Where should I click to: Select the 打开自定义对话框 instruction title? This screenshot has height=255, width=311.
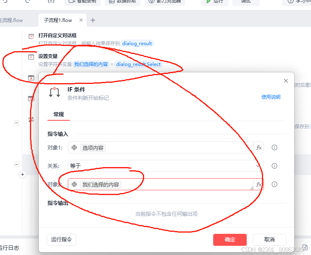point(57,36)
